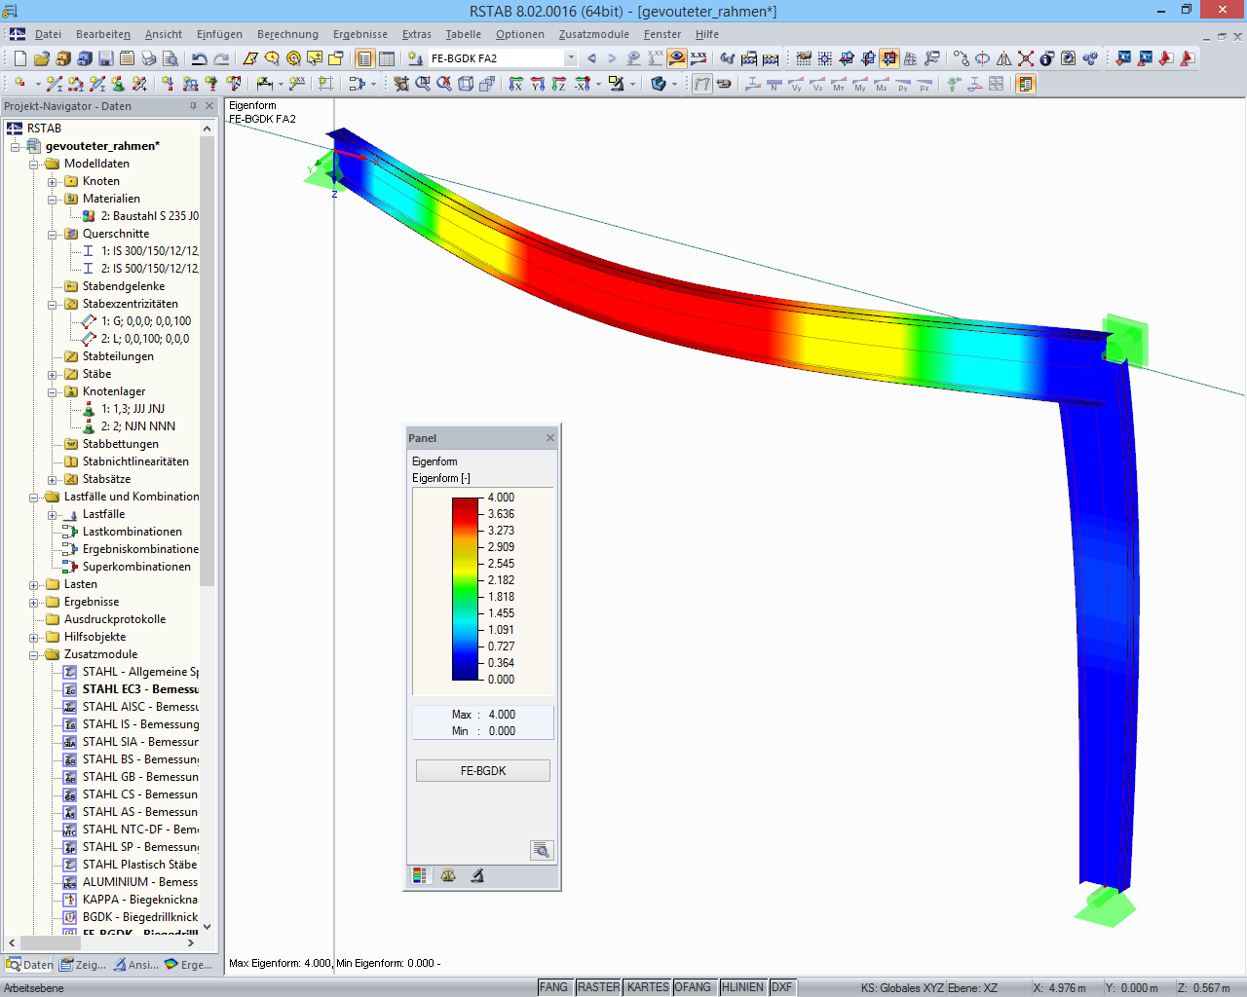Screen dimensions: 1247x997
Task: Print the graphic using the printer icon
Action: 148,58
